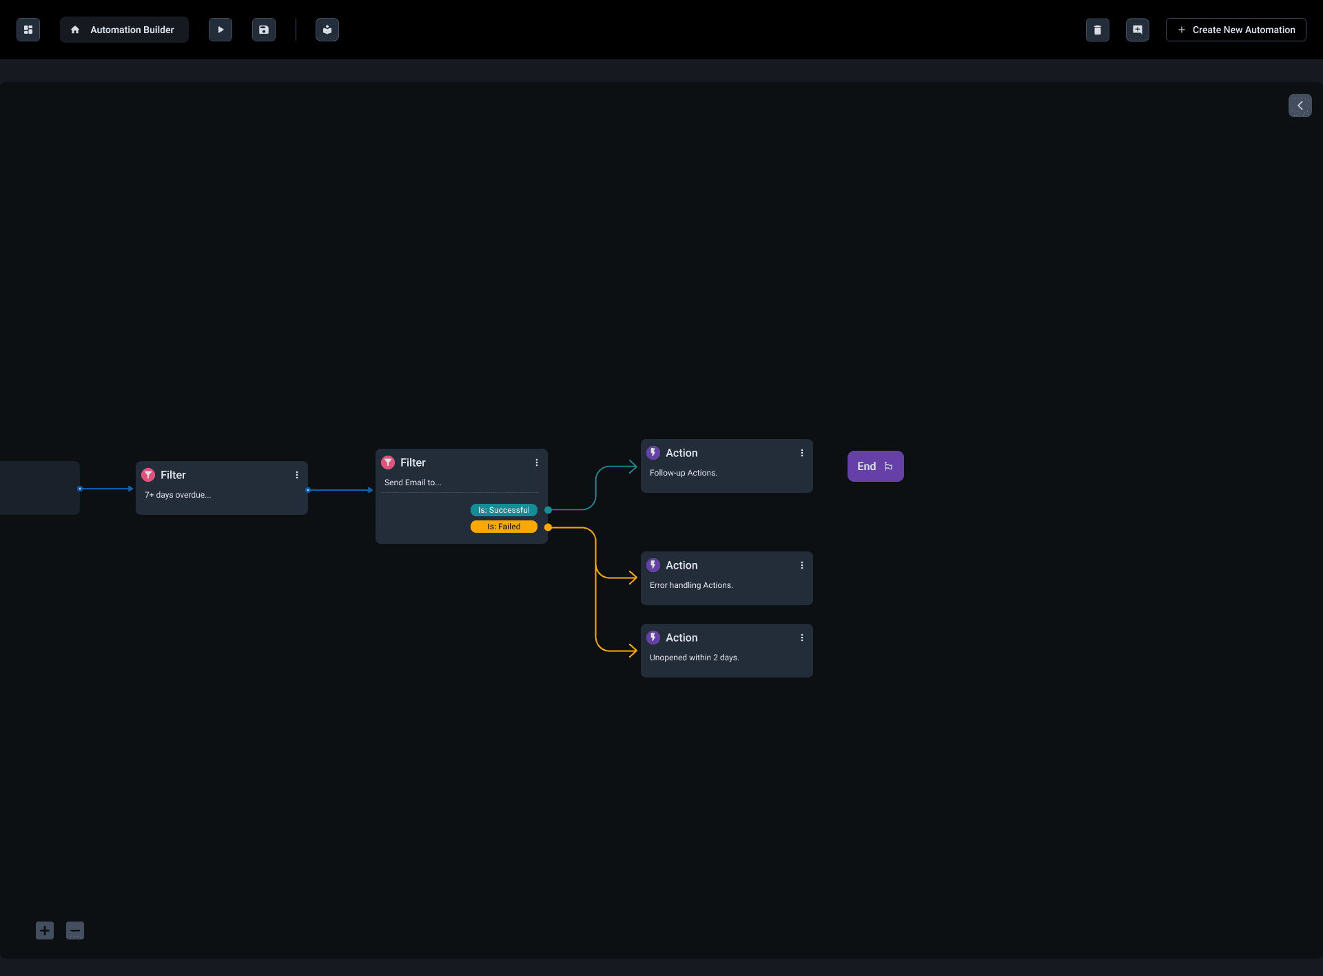Click the Create New Automation button

pyautogui.click(x=1236, y=30)
